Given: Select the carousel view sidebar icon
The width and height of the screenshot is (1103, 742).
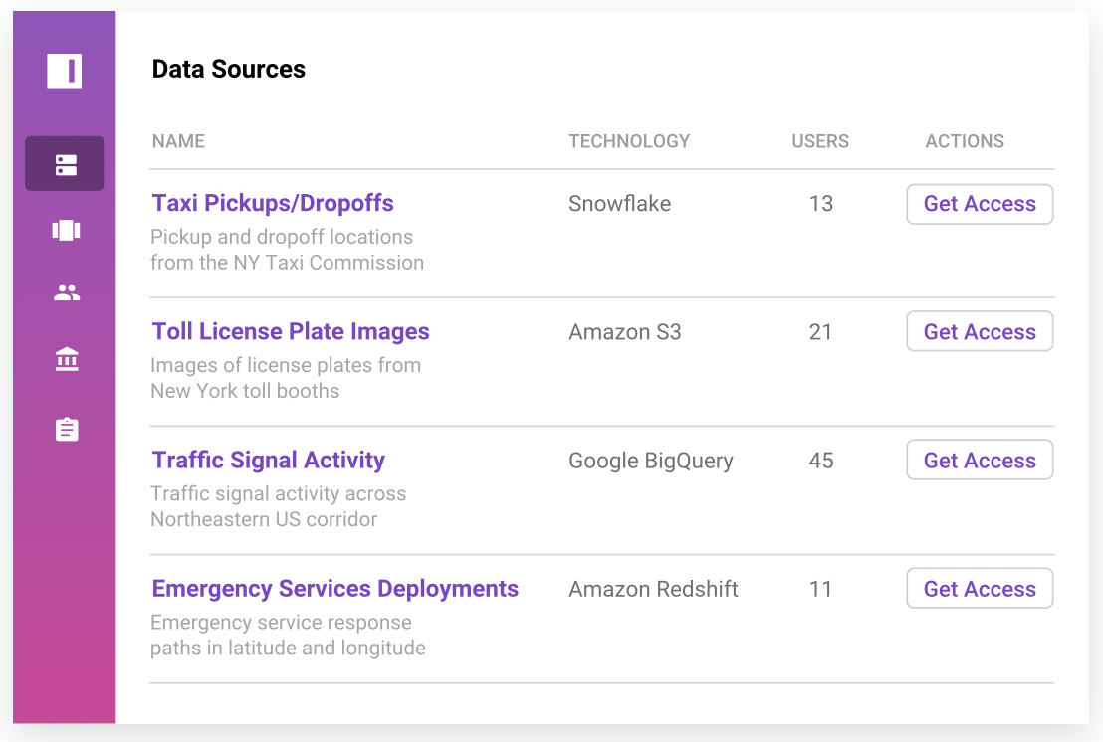Looking at the screenshot, I should (x=66, y=230).
